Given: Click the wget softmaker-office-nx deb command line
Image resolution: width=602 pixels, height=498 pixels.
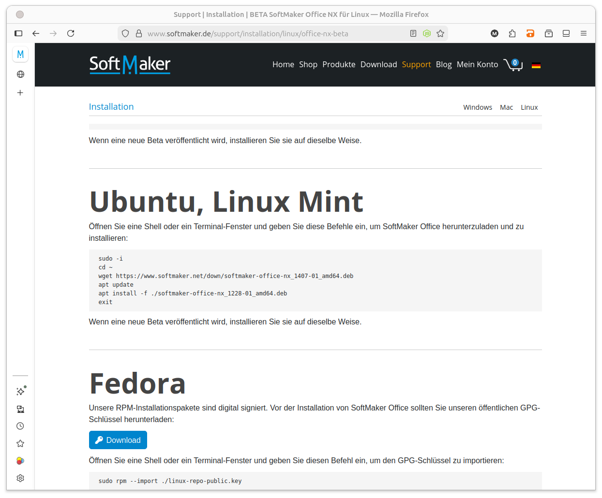Looking at the screenshot, I should 226,276.
